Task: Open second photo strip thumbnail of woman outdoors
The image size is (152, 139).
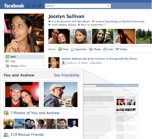Action: click(x=81, y=36)
